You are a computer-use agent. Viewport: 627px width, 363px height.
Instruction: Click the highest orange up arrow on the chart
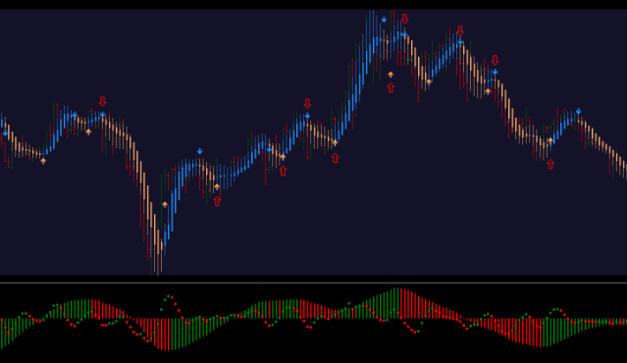391,75
